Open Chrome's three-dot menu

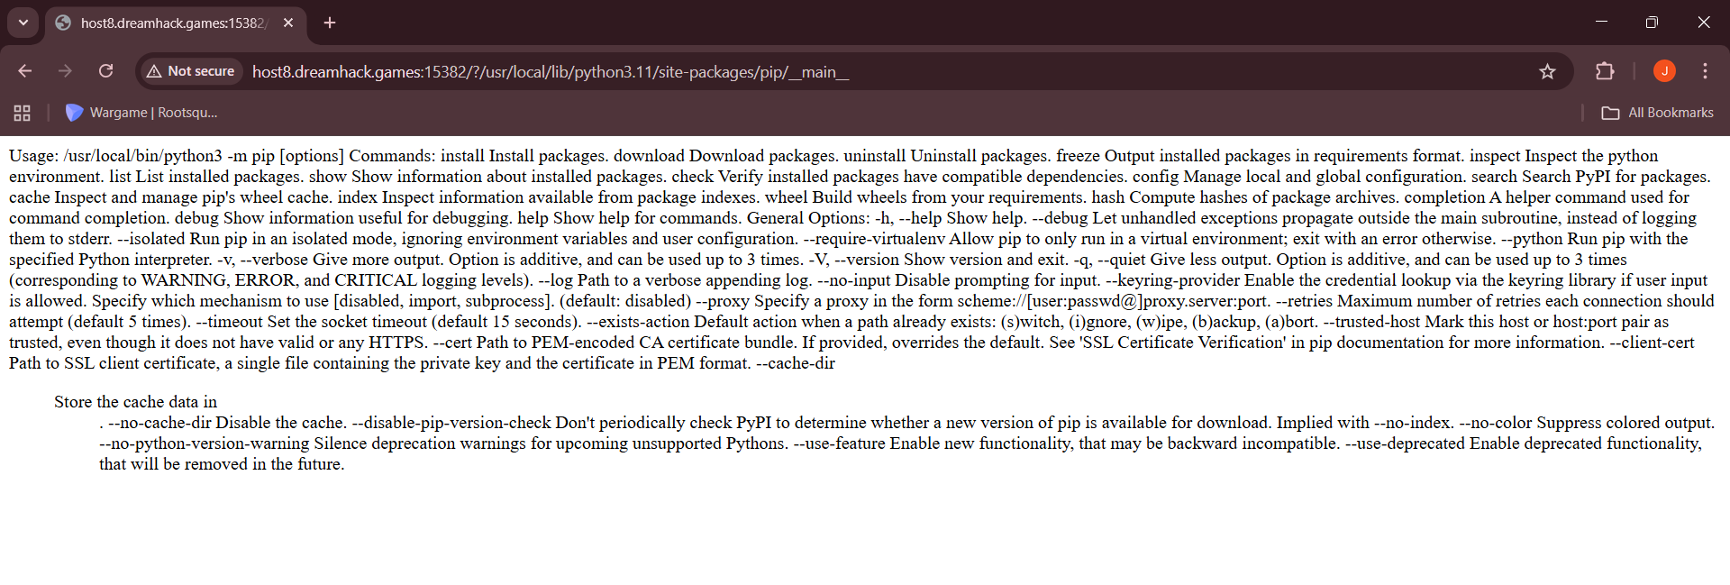tap(1705, 71)
